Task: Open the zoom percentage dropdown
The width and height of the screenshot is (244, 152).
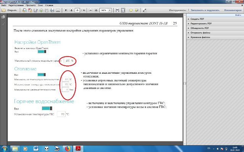Action: pyautogui.click(x=110, y=10)
